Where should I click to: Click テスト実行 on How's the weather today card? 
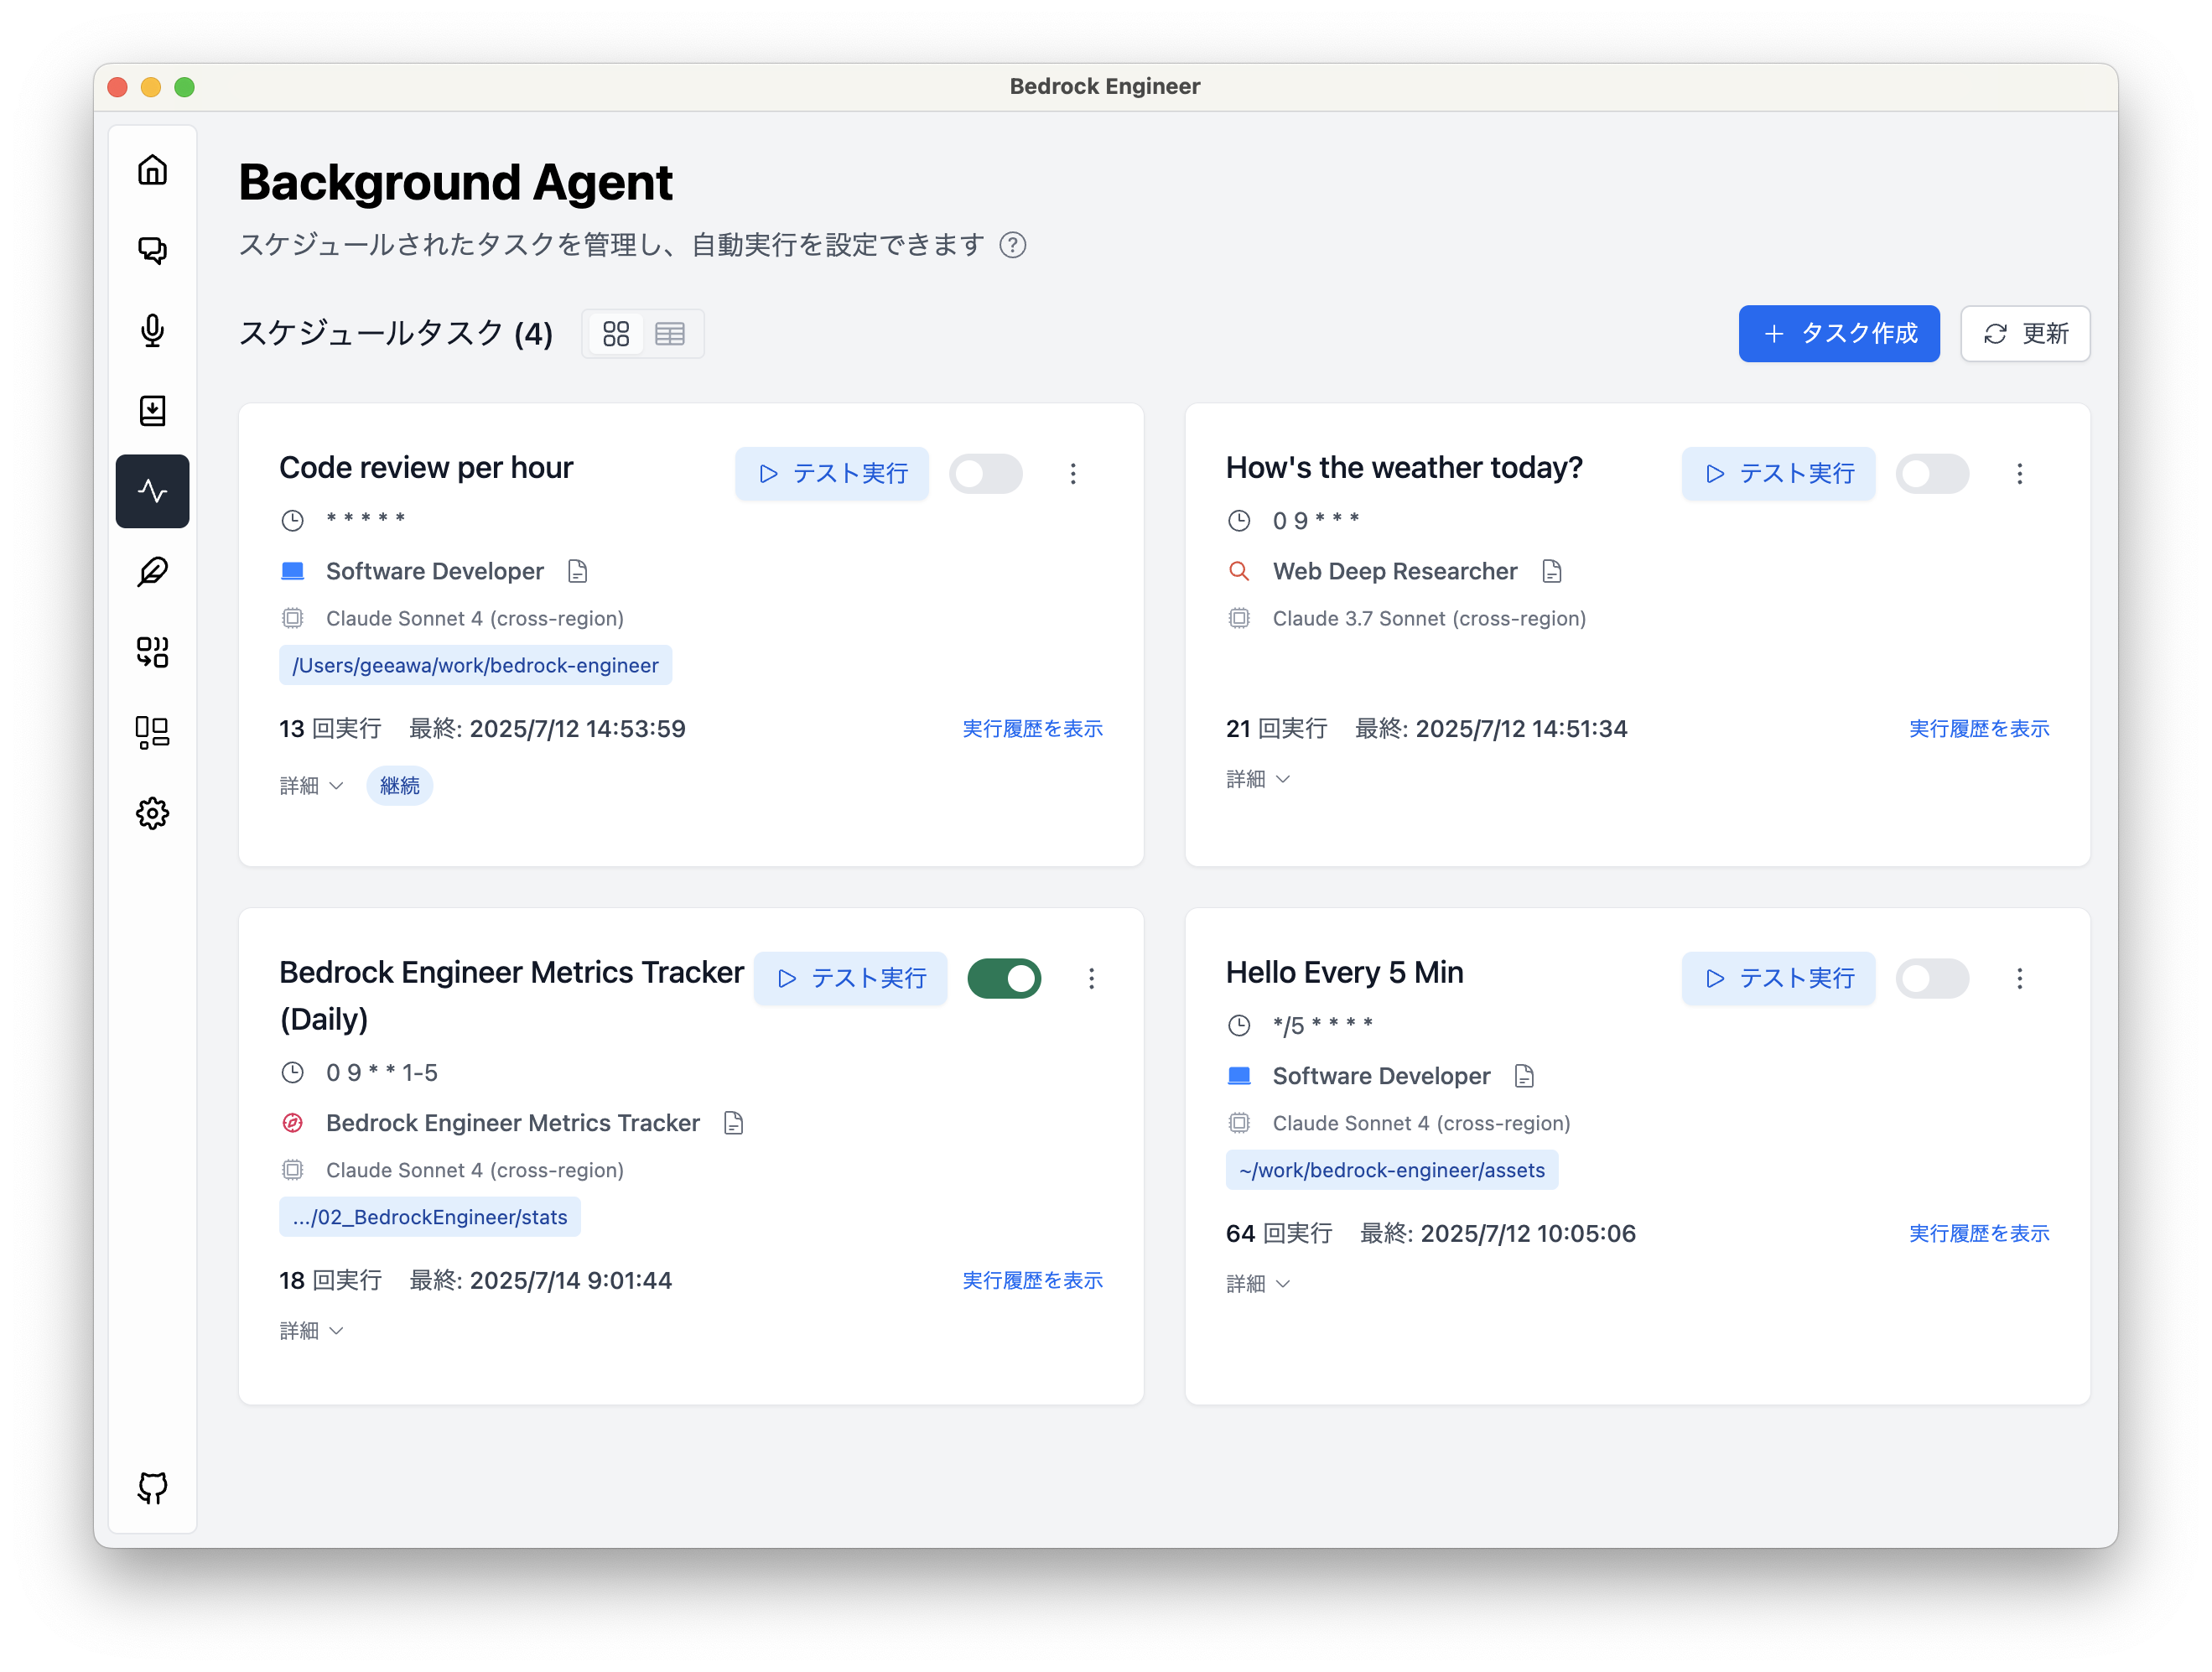(1778, 473)
